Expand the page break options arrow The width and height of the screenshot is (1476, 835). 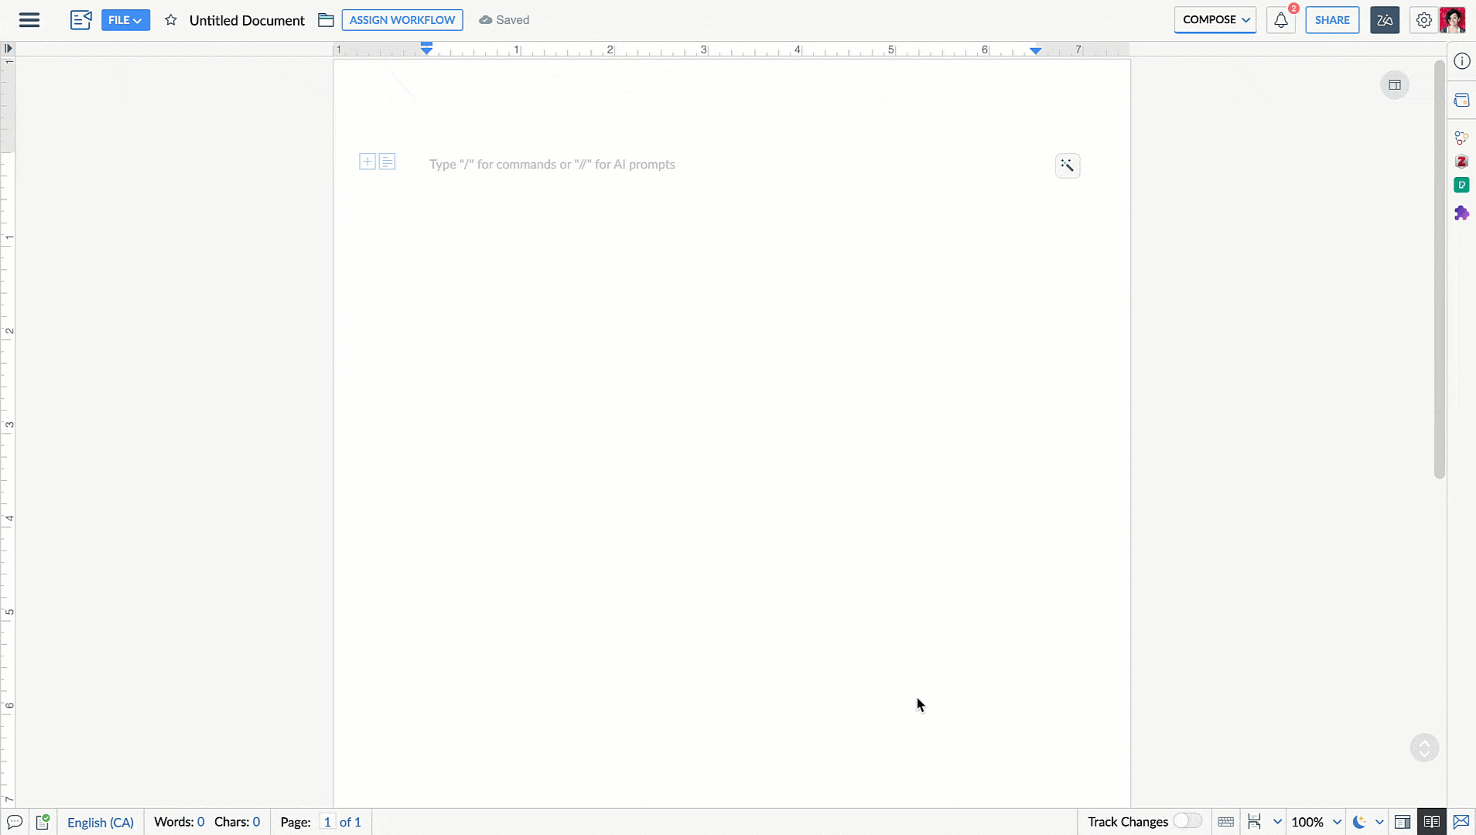tap(1277, 822)
